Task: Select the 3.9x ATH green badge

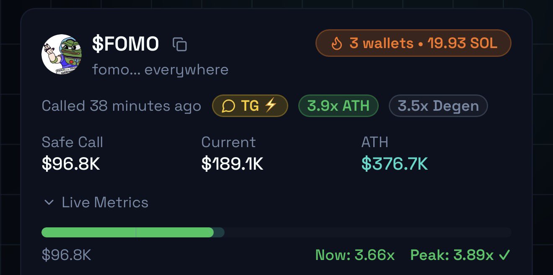Action: tap(338, 106)
